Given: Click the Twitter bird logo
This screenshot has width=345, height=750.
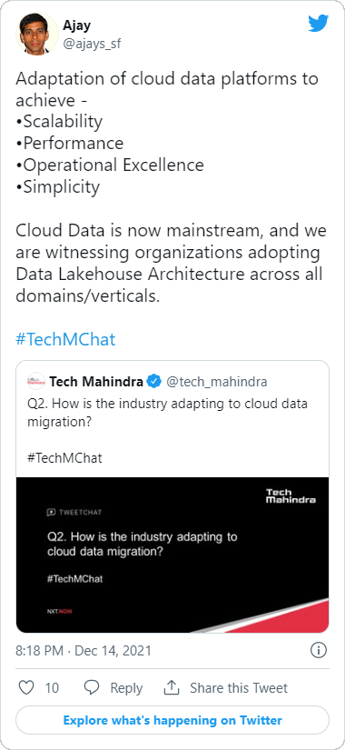Looking at the screenshot, I should click(x=319, y=24).
